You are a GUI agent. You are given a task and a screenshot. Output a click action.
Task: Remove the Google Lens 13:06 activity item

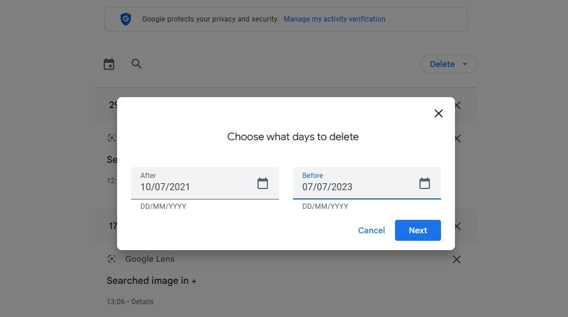pos(457,259)
